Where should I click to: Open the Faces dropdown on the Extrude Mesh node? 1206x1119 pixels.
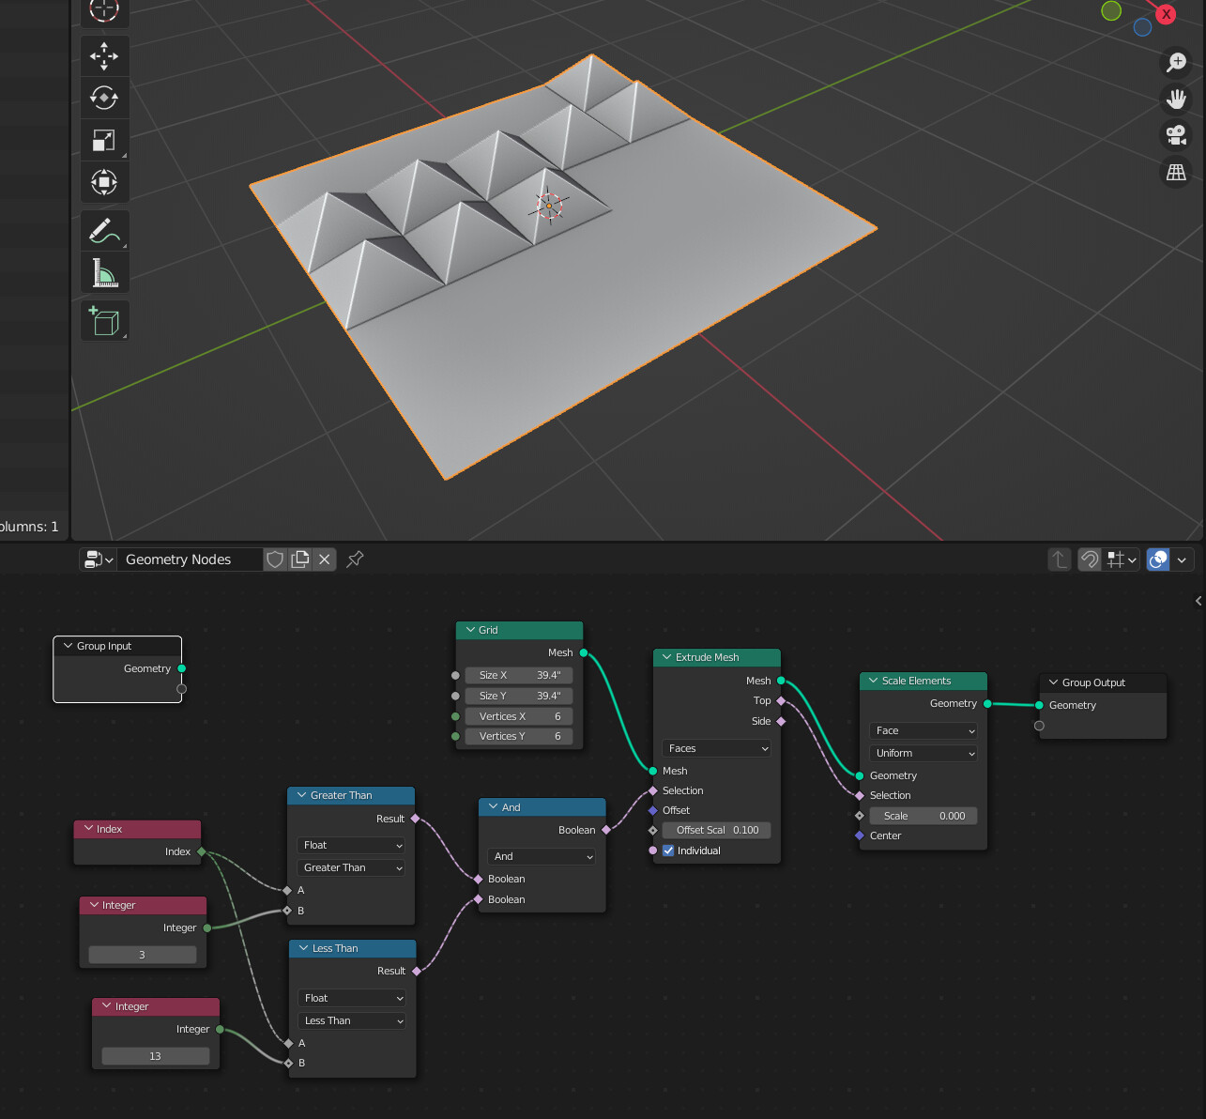coord(716,748)
